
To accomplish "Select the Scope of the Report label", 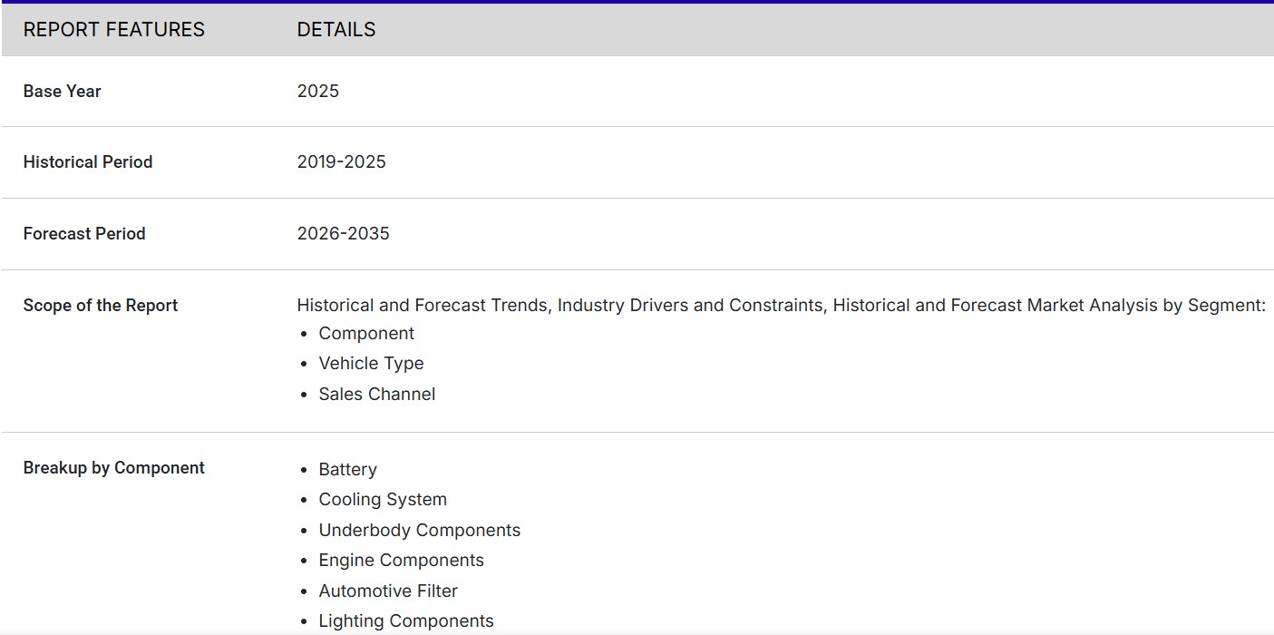I will point(100,306).
